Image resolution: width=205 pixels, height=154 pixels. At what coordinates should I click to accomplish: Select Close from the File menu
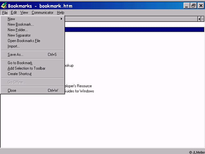coord(33,90)
